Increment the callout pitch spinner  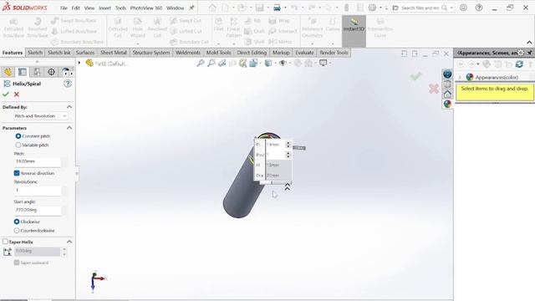pyautogui.click(x=288, y=143)
